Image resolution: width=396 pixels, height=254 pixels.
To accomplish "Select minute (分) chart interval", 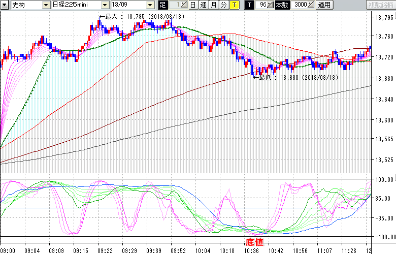I will coord(223,5).
